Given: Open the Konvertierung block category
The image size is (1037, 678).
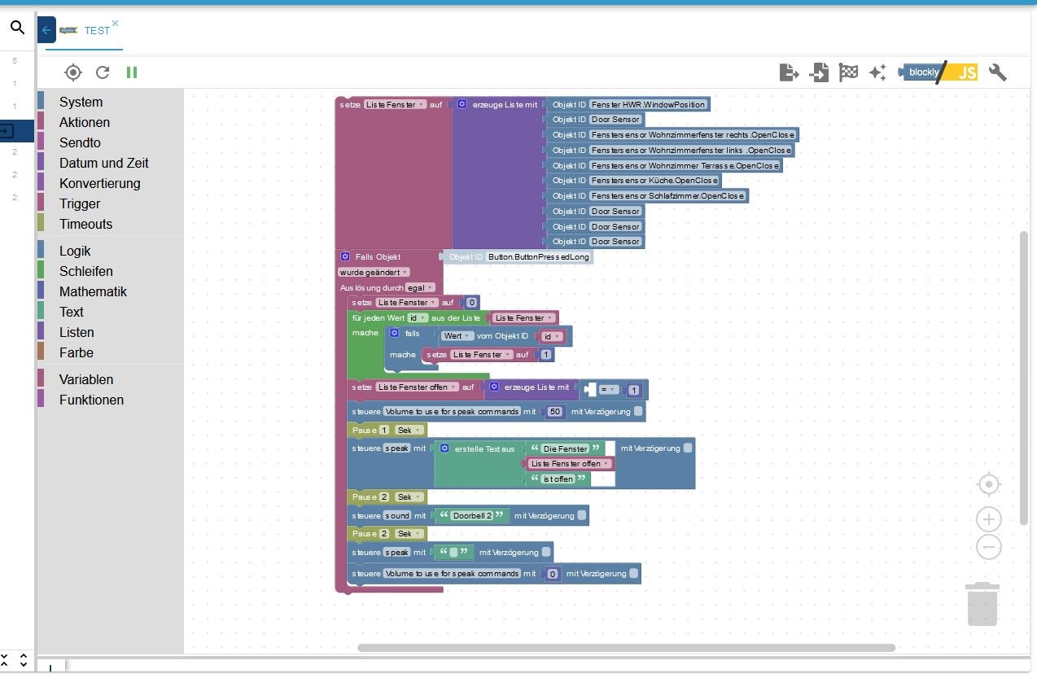Looking at the screenshot, I should pyautogui.click(x=100, y=183).
